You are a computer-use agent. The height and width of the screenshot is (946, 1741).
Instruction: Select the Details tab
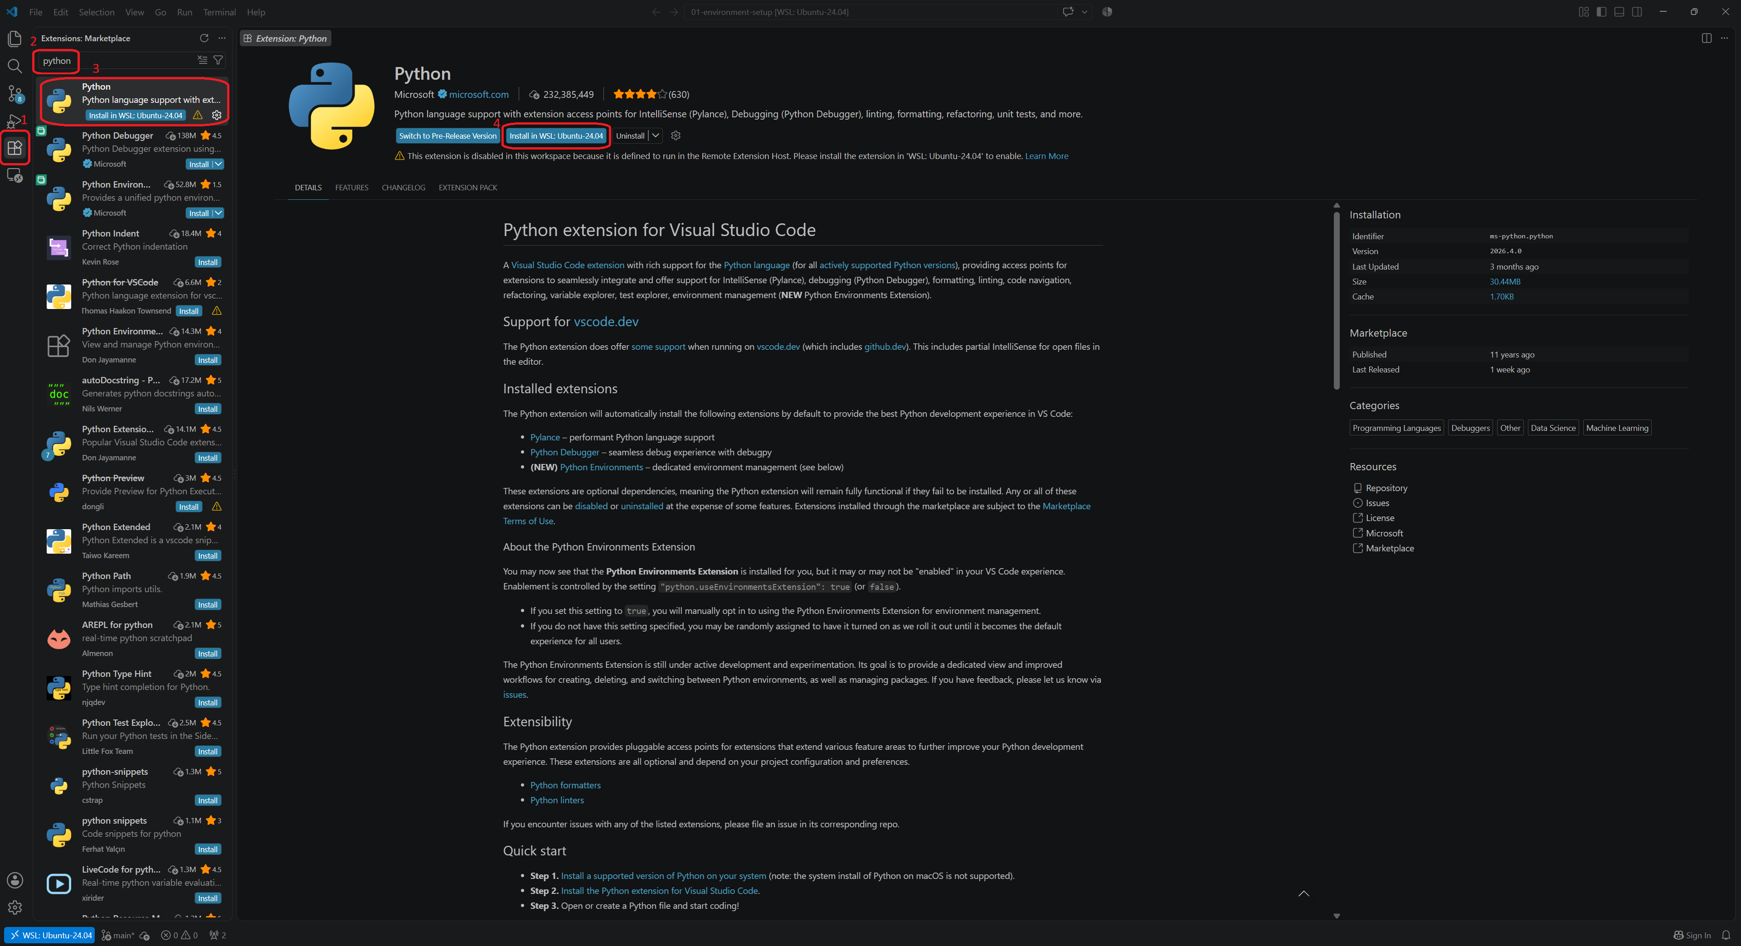pyautogui.click(x=308, y=188)
